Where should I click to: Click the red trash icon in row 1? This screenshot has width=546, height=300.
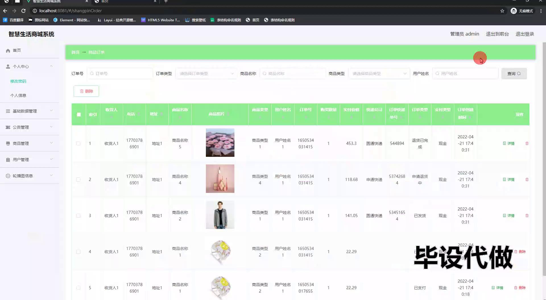(x=527, y=143)
